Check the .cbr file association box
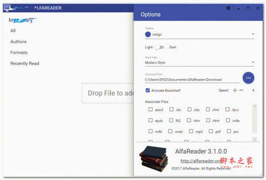Image resolution: width=266 pixels, height=180 pixels. pos(172,109)
